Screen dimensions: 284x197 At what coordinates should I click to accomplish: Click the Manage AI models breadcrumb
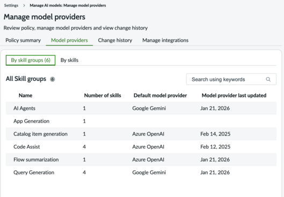68,5
